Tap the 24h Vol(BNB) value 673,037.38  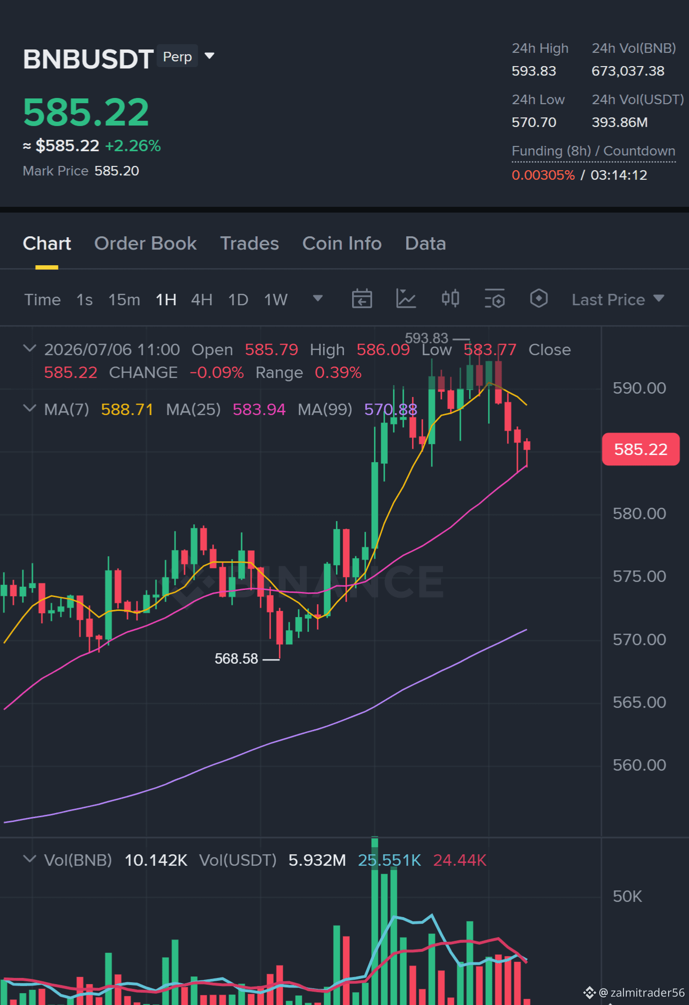(628, 71)
